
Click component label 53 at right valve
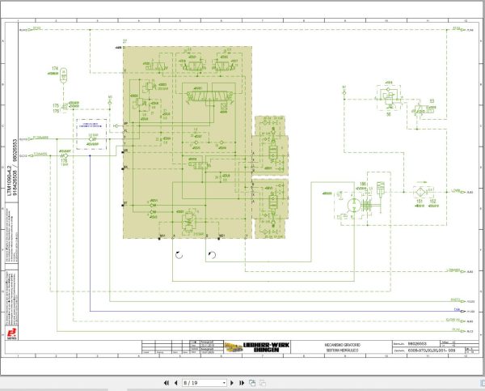432,101
